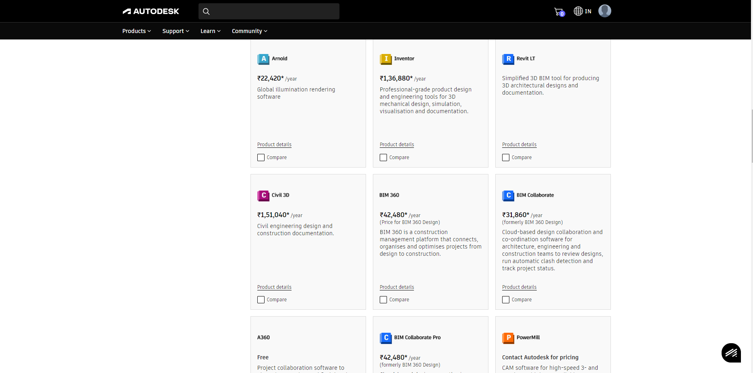Image resolution: width=753 pixels, height=373 pixels.
Task: Click the Contact Autodesk for pricing text
Action: 540,357
